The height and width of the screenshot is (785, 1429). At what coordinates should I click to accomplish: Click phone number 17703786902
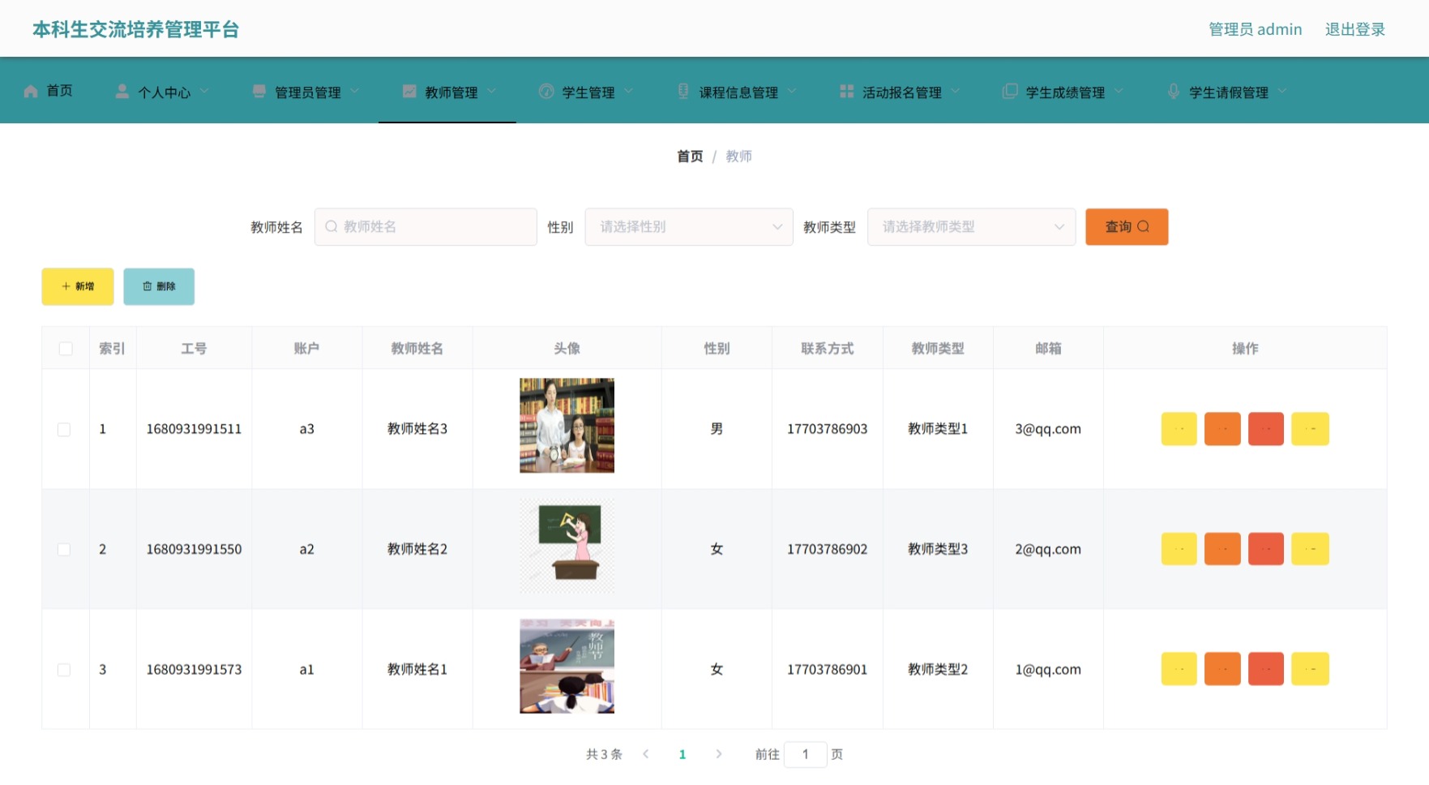828,549
